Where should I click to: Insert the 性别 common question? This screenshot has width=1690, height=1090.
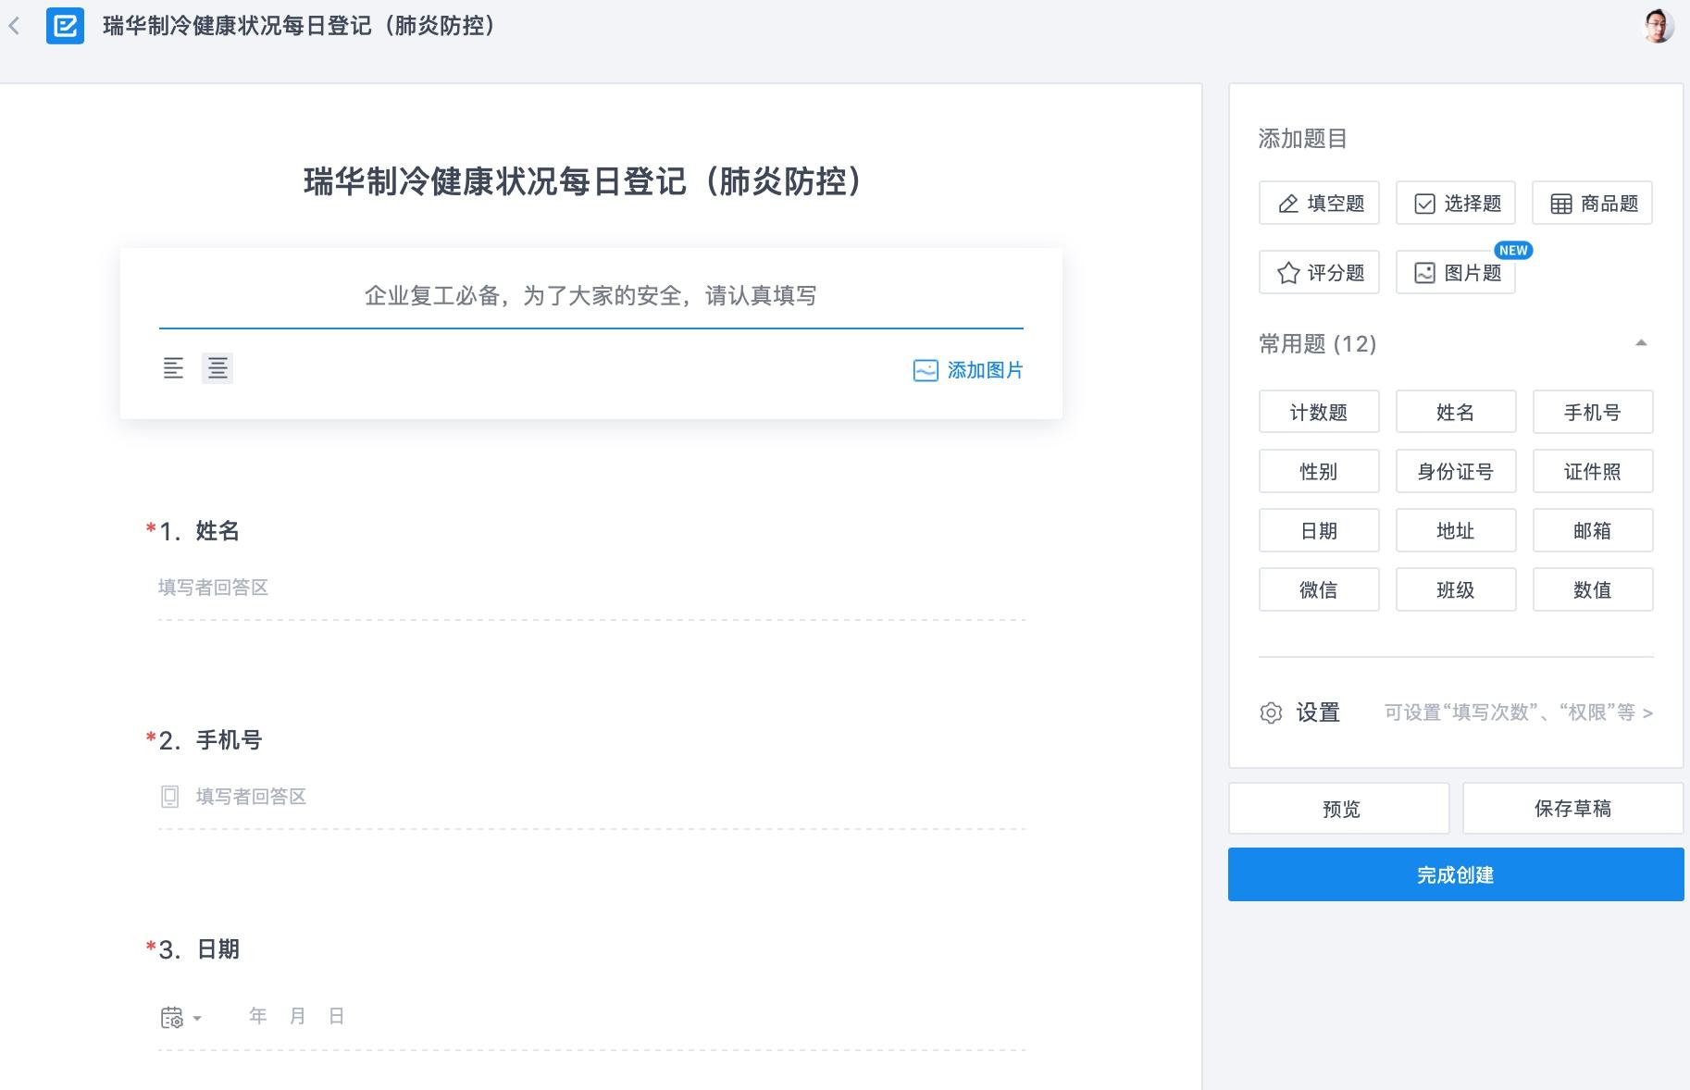[1319, 471]
